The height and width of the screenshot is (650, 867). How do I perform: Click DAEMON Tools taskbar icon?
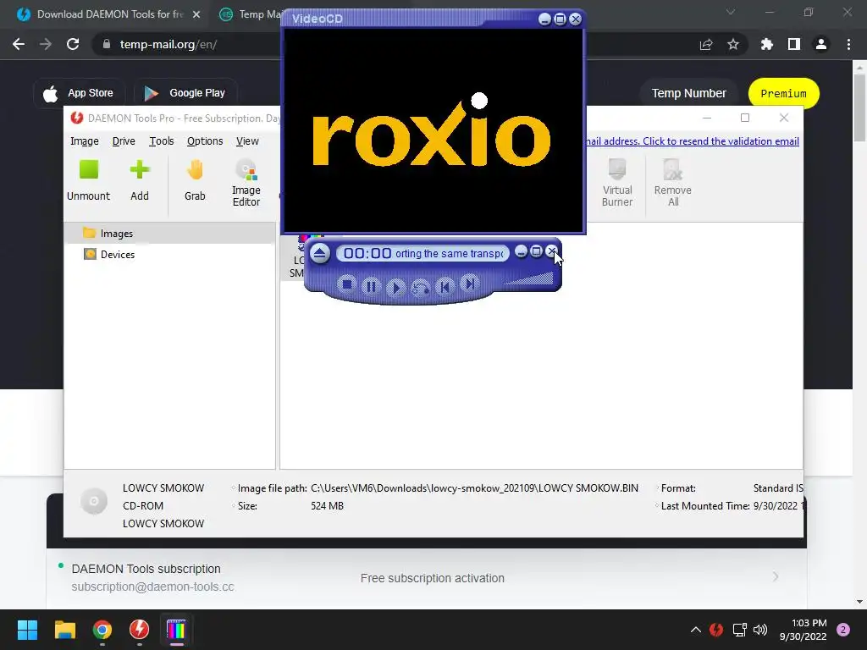click(140, 630)
